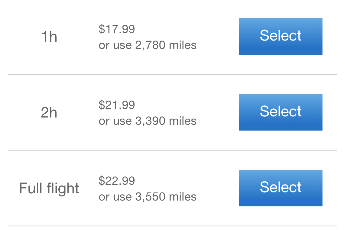Click the divider line under Full flight row
Viewport: 345px width, 230px height.
[172, 226]
